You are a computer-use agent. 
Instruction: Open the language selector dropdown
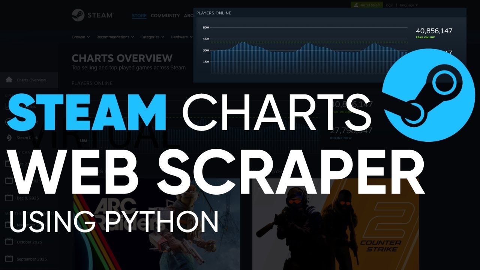[409, 5]
